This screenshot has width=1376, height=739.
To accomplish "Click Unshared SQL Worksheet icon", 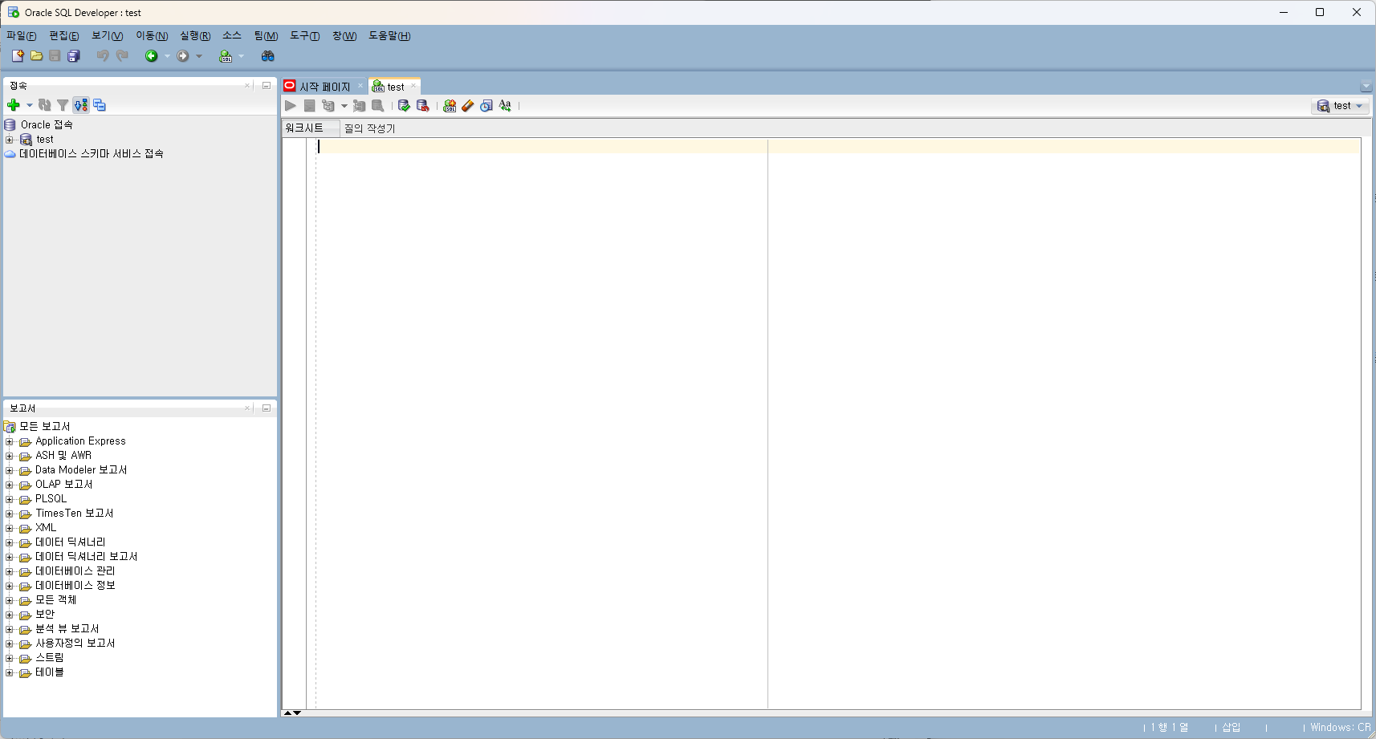I will (450, 106).
